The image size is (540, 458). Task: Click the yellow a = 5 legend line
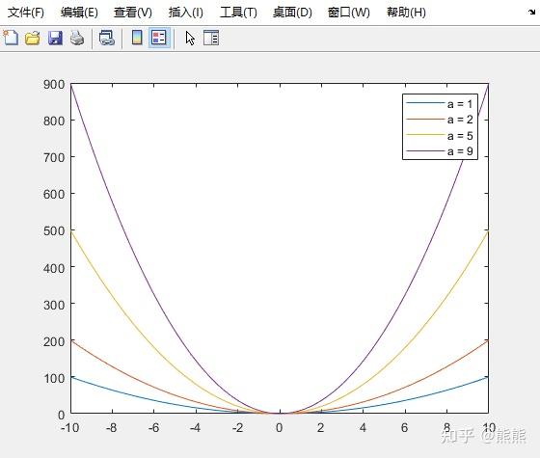[425, 135]
